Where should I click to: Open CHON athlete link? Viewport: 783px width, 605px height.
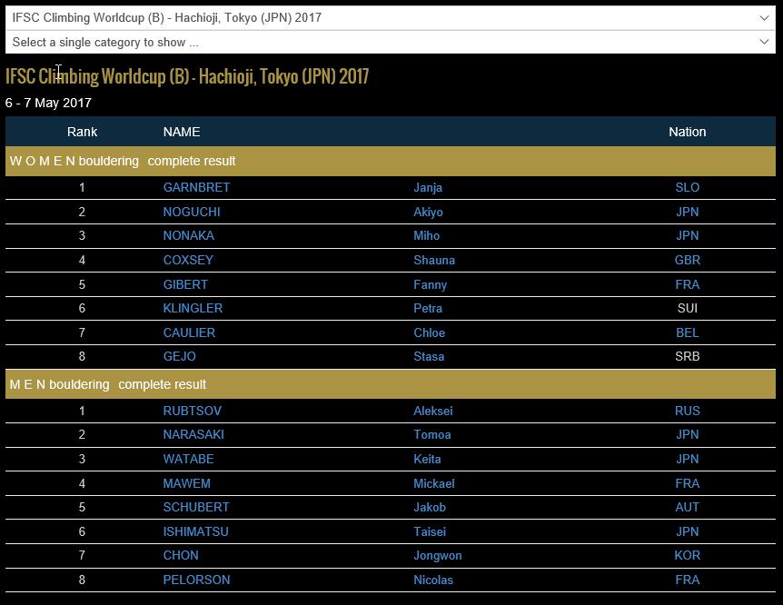(x=180, y=555)
